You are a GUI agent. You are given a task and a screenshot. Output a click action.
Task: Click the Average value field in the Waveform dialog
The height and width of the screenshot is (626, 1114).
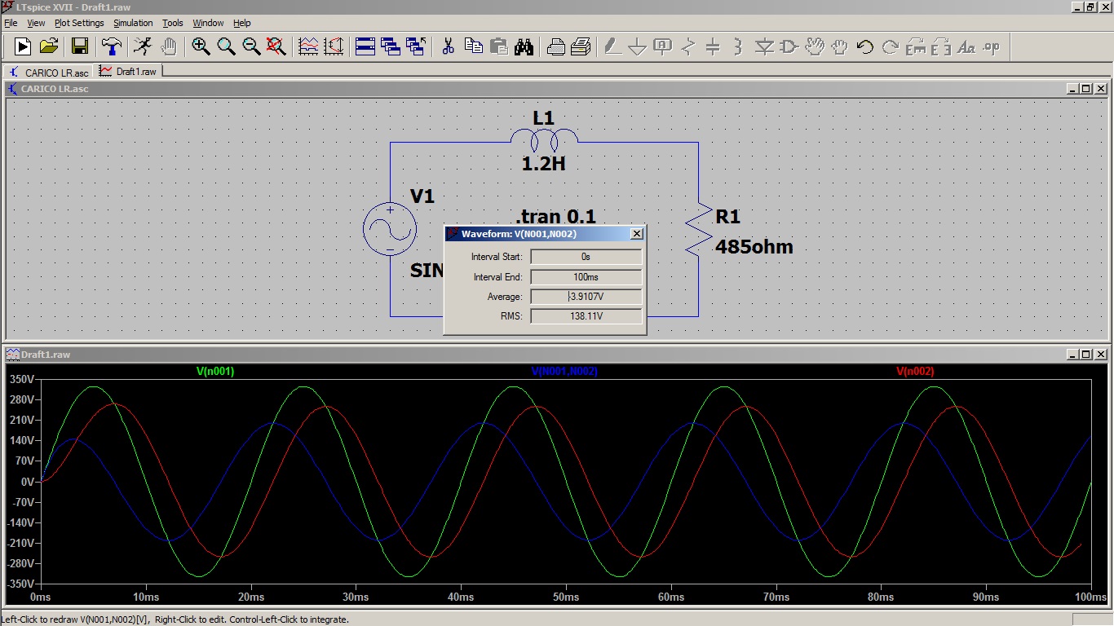click(586, 297)
